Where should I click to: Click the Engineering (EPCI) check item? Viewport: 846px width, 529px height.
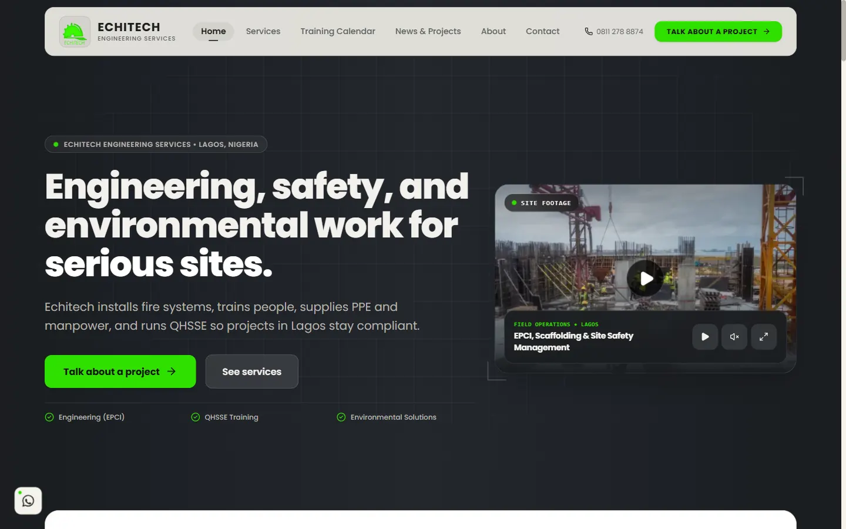coord(85,417)
